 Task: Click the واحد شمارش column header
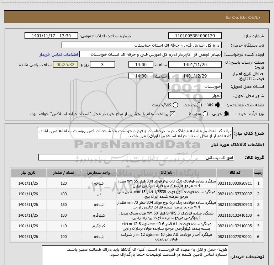coord(99,173)
